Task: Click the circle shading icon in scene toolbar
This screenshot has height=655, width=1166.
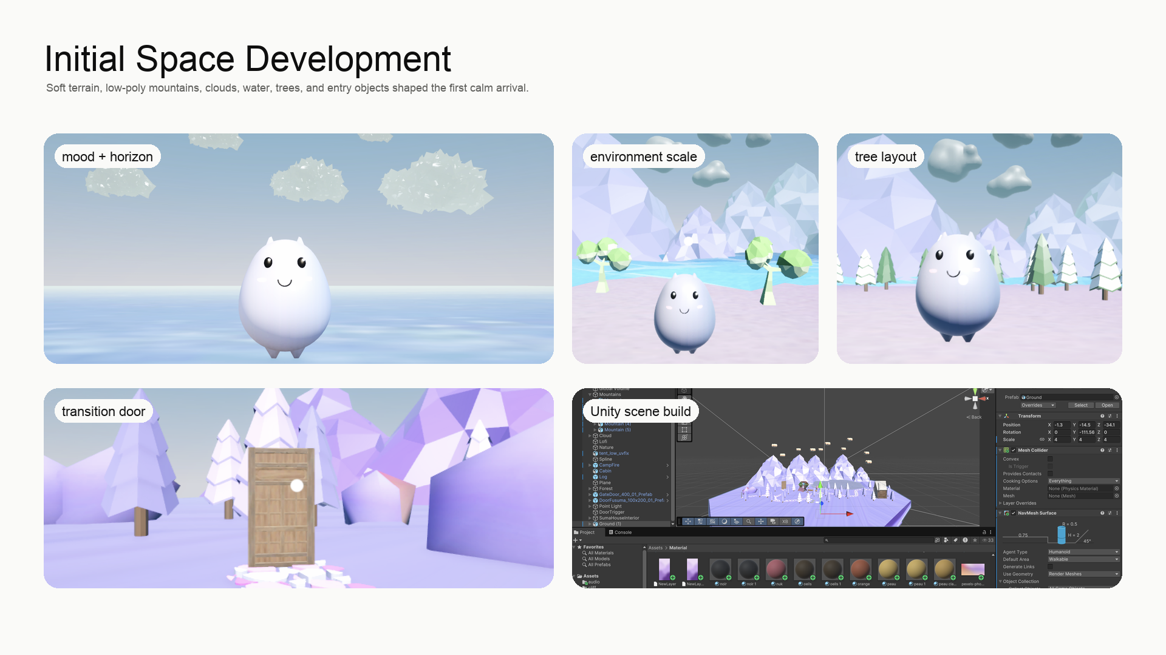Action: 724,521
